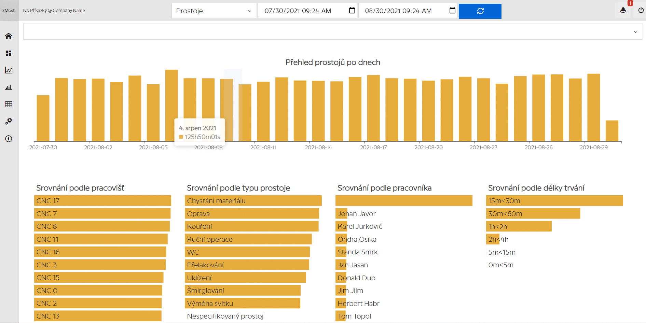
Task: Select the 15m<30m duration bar
Action: 554,201
